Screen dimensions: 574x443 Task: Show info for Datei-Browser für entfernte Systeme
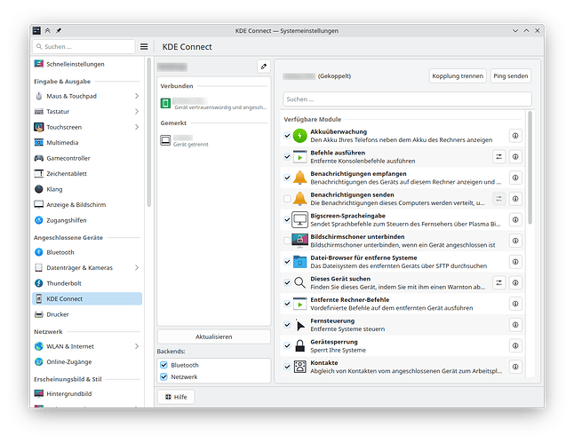click(515, 262)
